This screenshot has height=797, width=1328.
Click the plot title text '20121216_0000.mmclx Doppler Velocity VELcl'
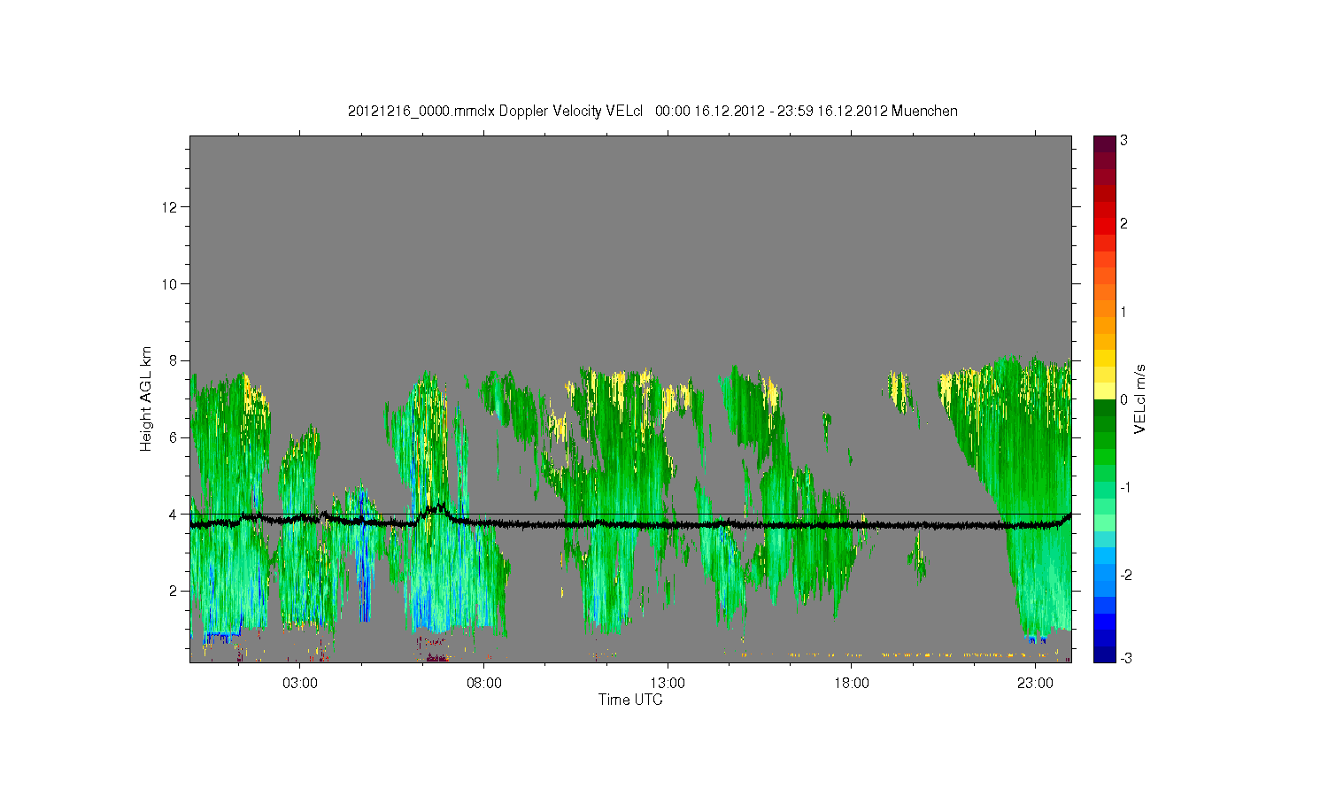click(495, 112)
